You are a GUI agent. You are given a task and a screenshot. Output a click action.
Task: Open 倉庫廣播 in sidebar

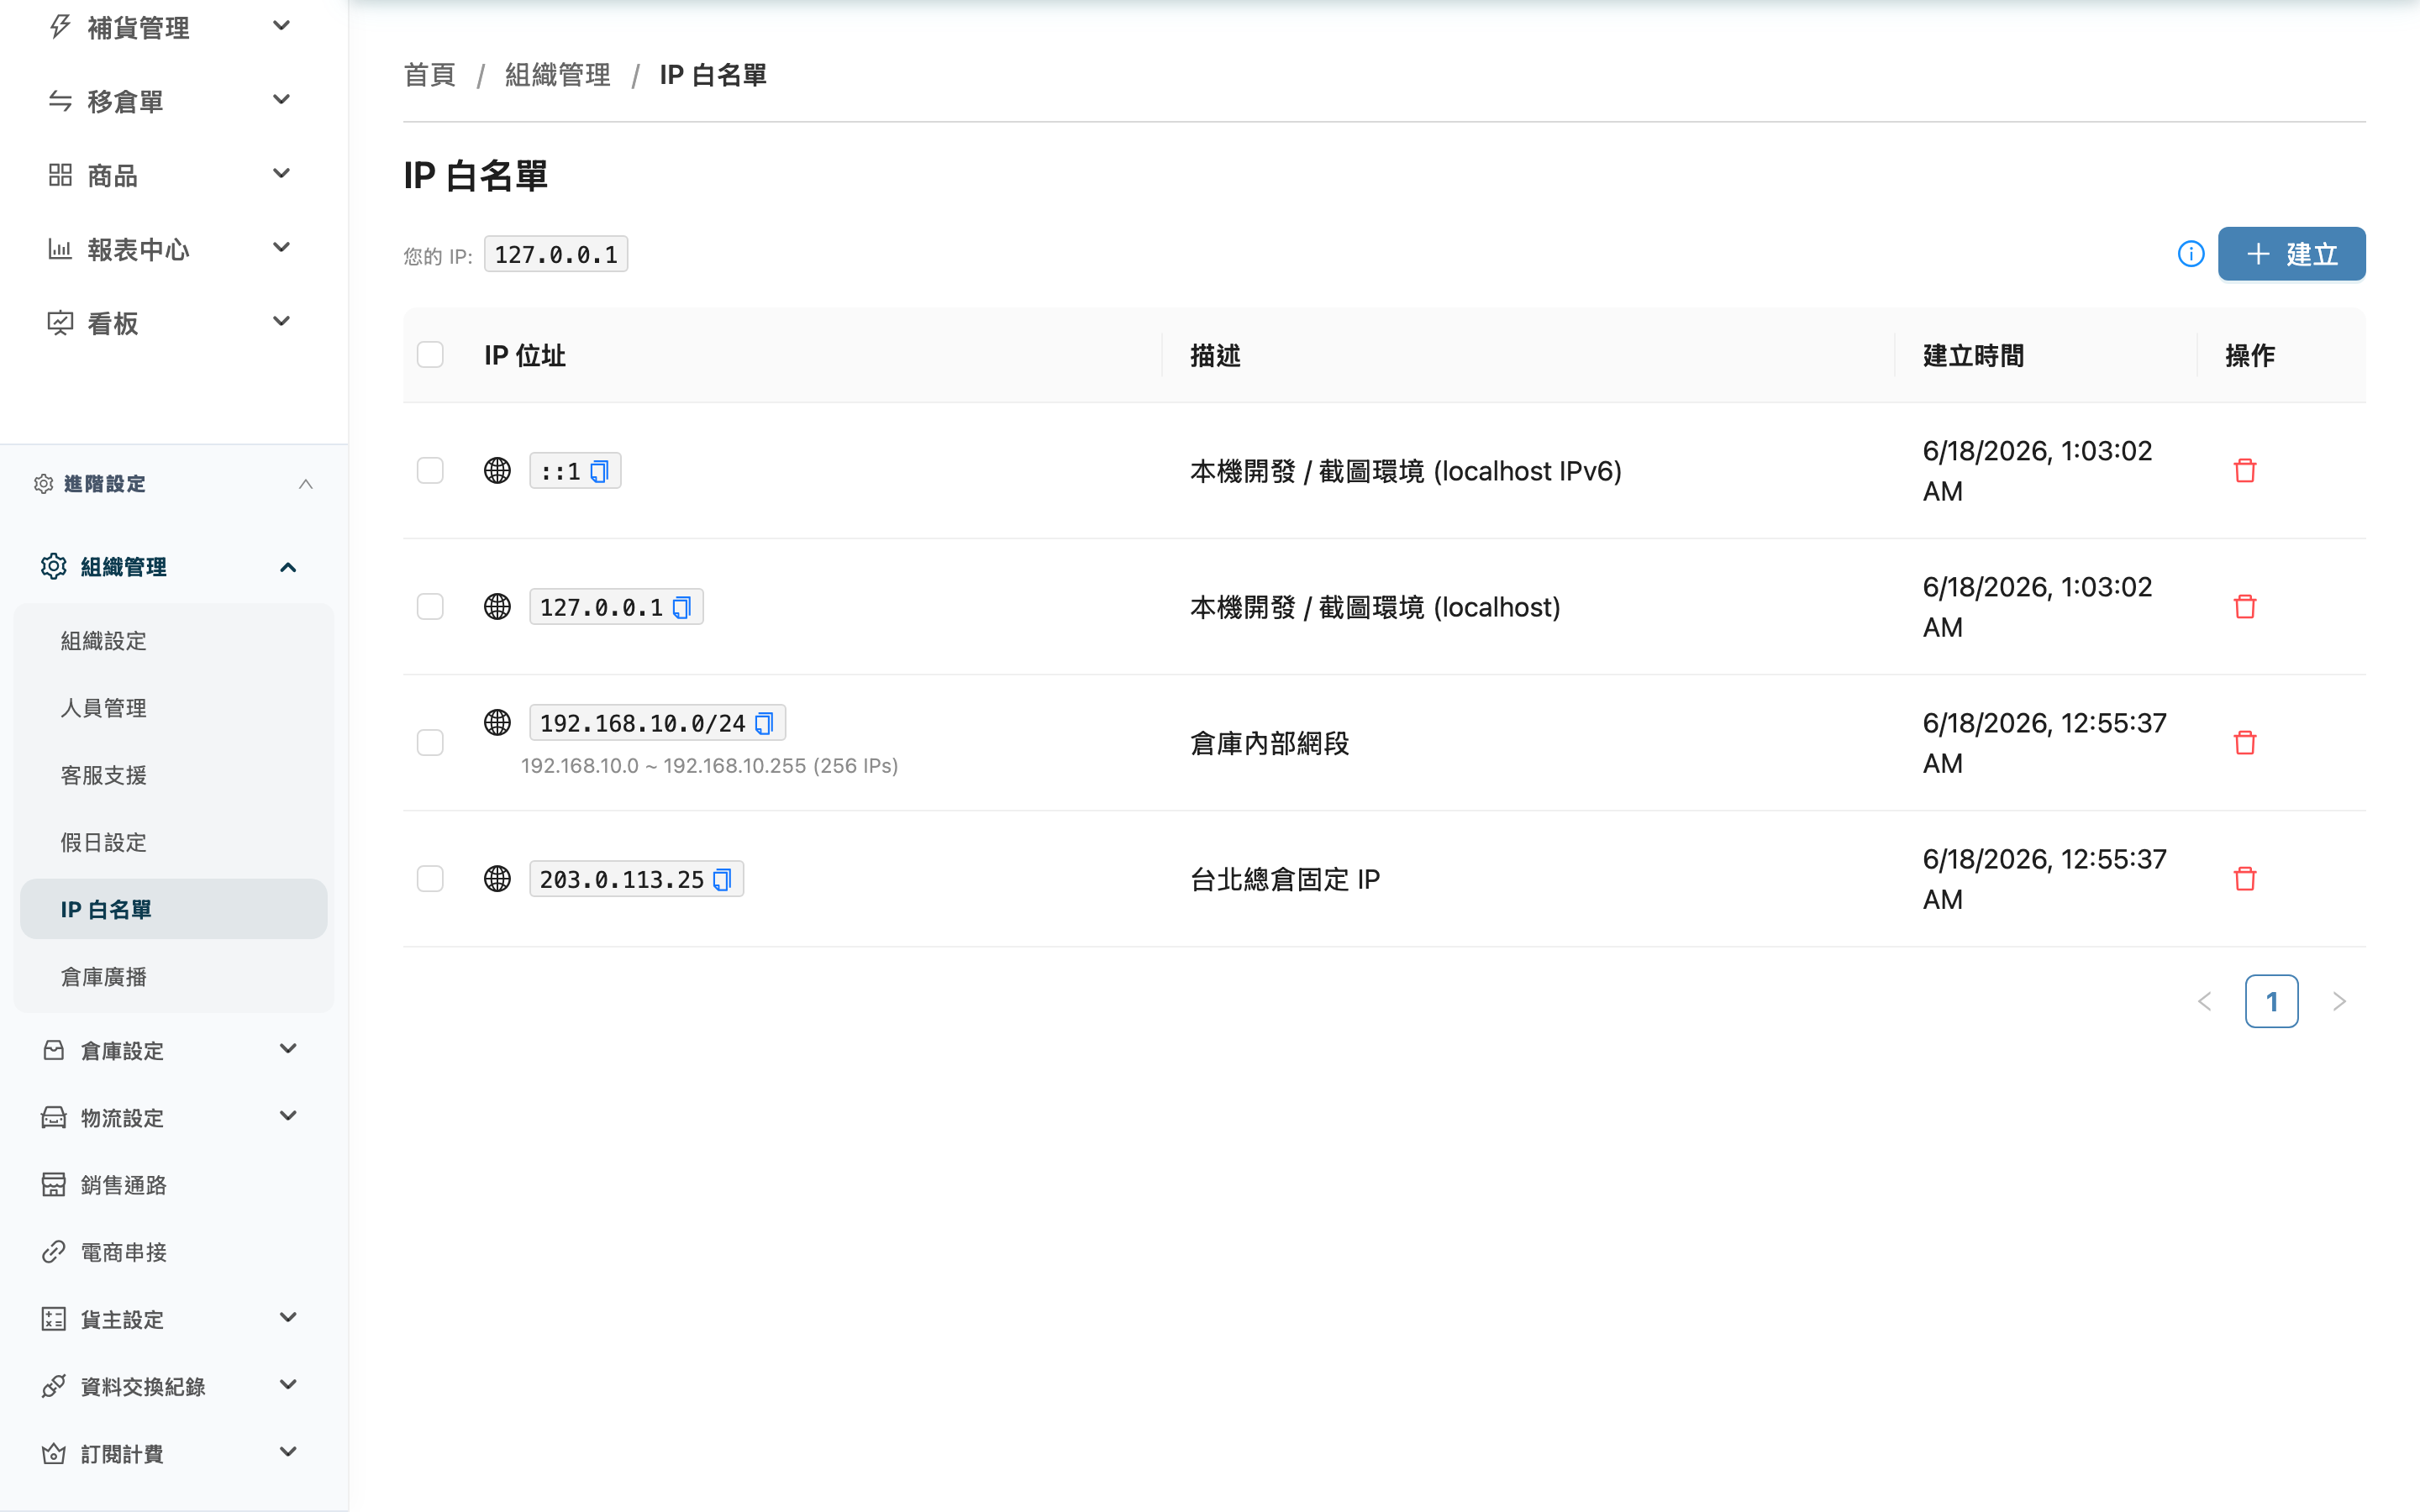(x=174, y=976)
